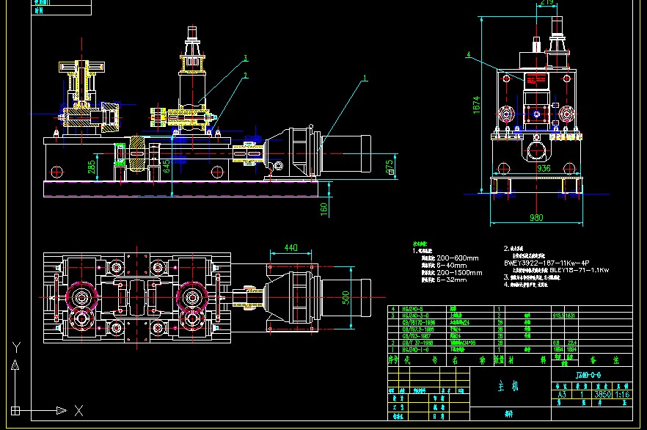Click the 285 dimension in front view
Image resolution: width=647 pixels, height=430 pixels.
(x=91, y=169)
